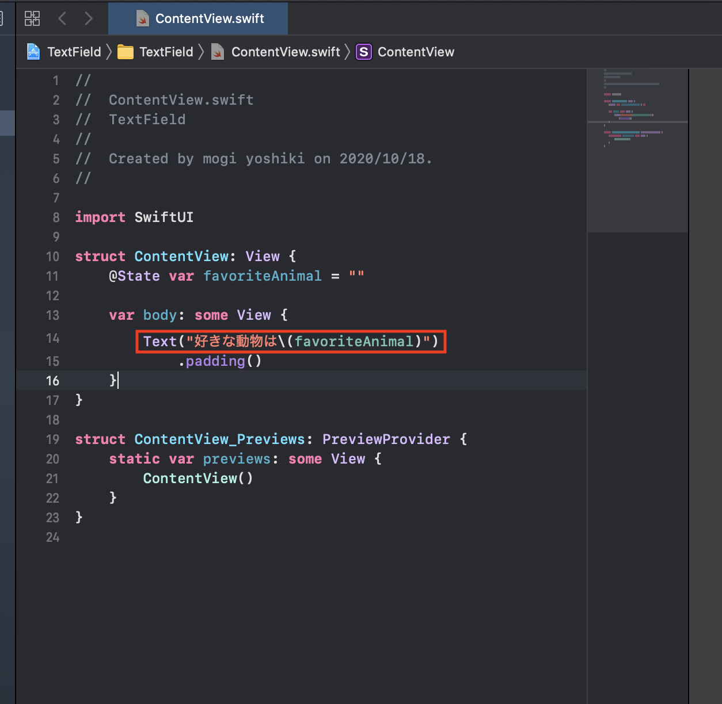The width and height of the screenshot is (722, 704).
Task: Click line number 24 in the gutter
Action: tap(52, 537)
